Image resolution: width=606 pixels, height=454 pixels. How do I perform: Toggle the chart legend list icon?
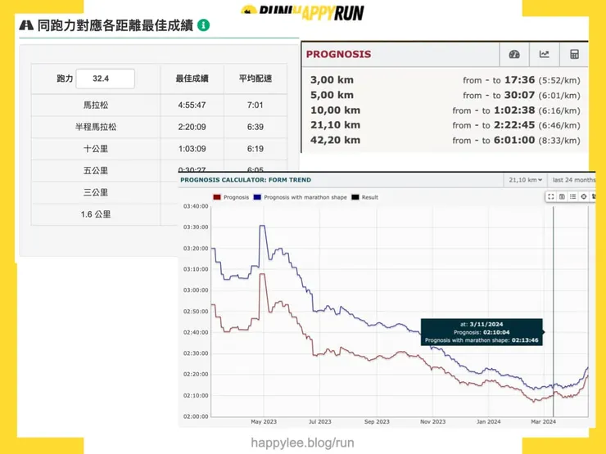[572, 196]
